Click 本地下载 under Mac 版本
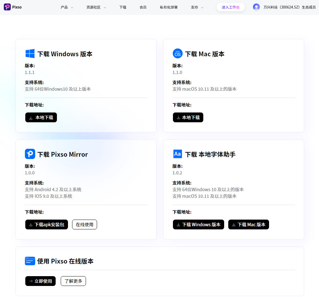 pos(188,118)
